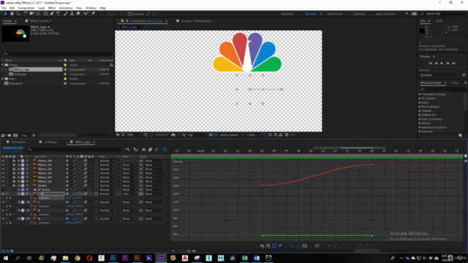Click the label color swatch of Matte layer

tap(23, 190)
